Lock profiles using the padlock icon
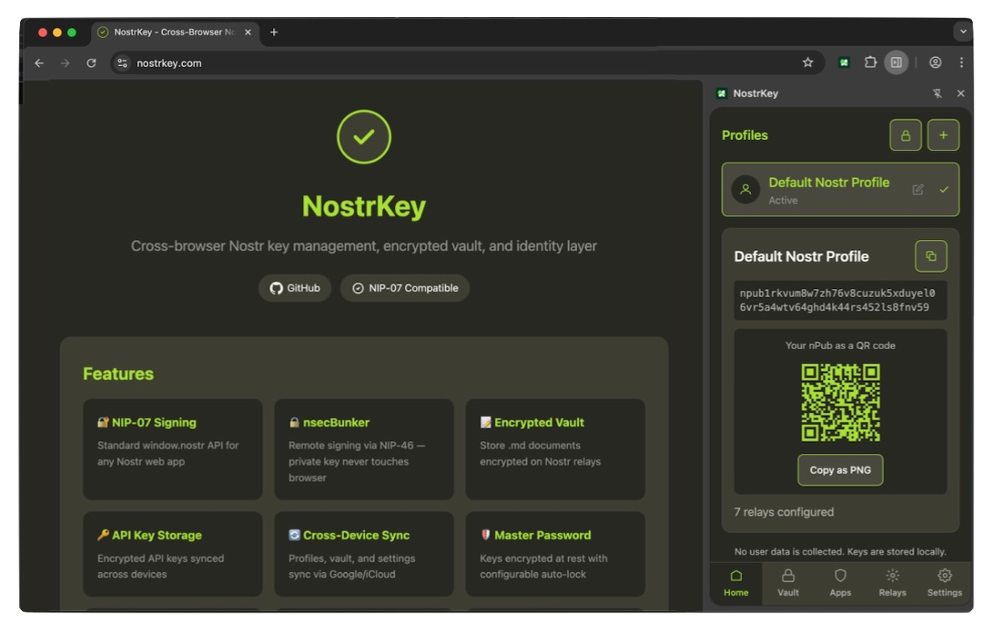 [x=905, y=134]
